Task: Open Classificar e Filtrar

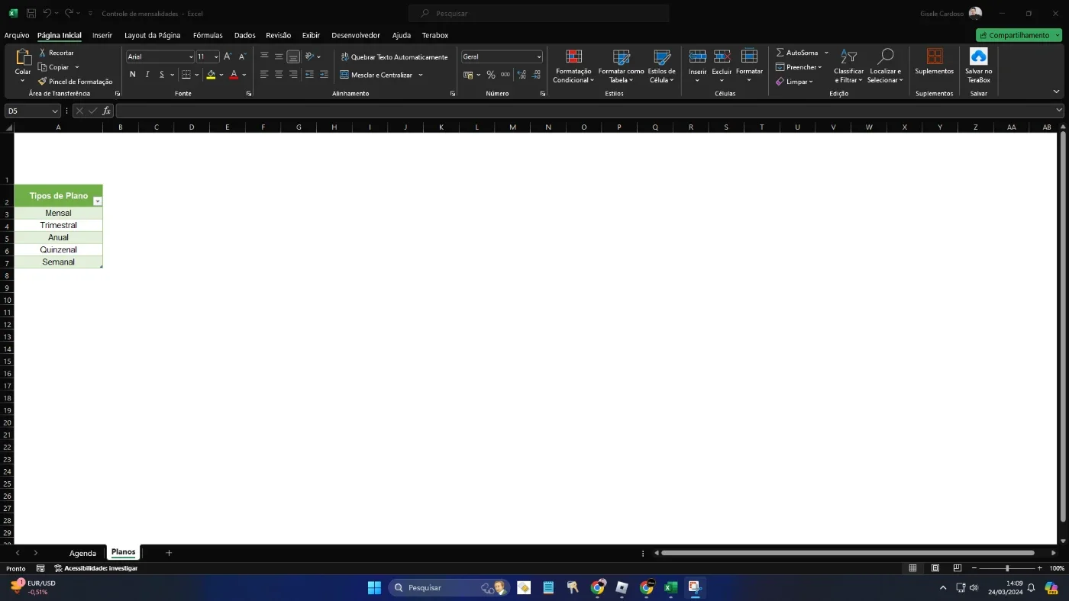Action: (848, 66)
